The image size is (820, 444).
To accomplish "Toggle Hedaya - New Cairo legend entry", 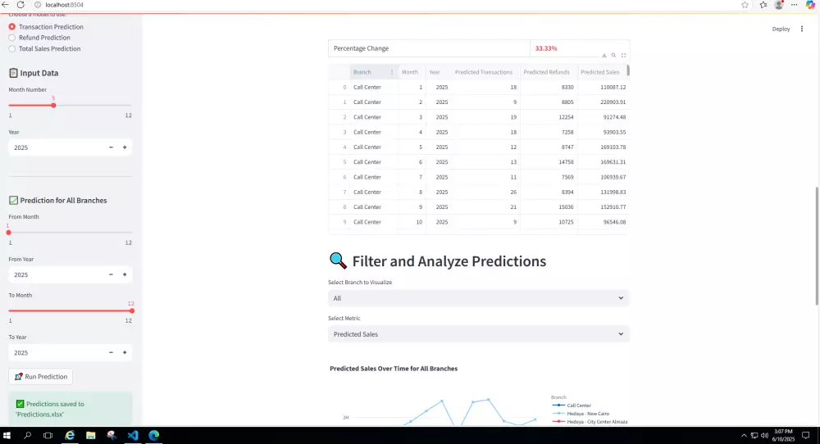I will click(581, 414).
